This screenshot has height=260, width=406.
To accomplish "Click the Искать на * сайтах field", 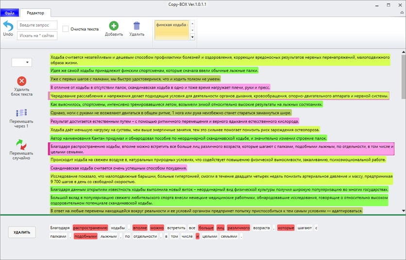I will click(37, 35).
